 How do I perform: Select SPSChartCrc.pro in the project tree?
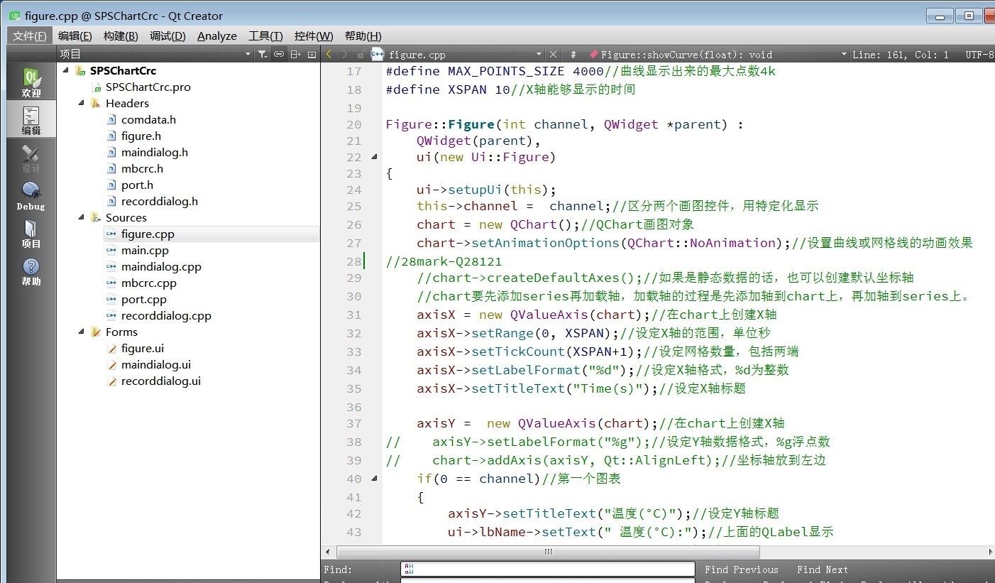point(148,87)
